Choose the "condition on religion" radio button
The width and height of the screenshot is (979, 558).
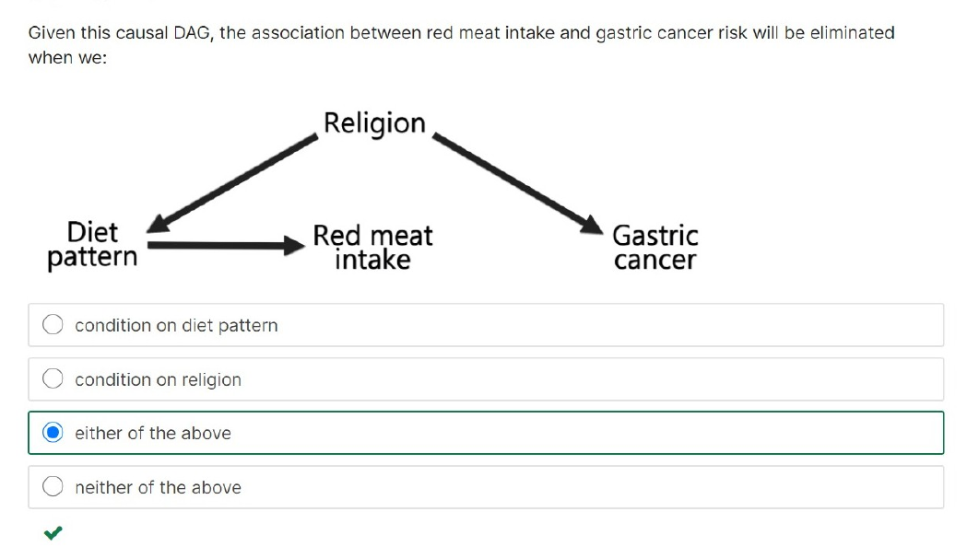point(53,378)
